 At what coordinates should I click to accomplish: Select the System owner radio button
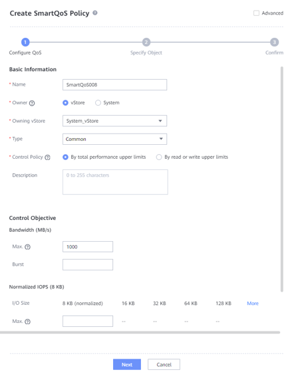(98, 103)
